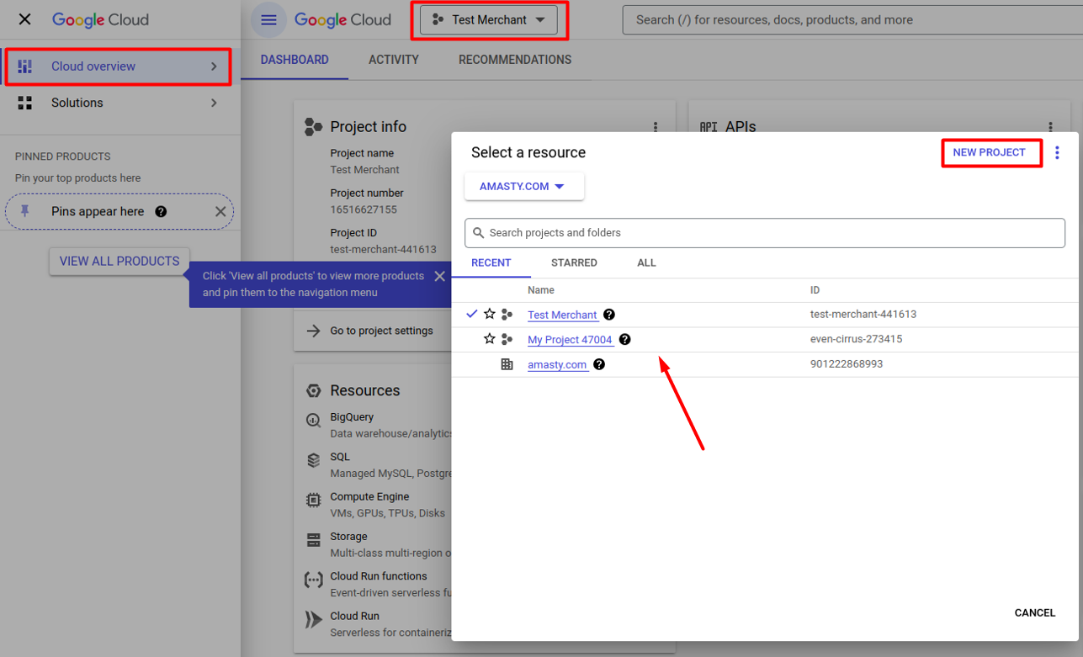Close the left navigation menu with X
This screenshot has height=657, width=1083.
coord(24,19)
